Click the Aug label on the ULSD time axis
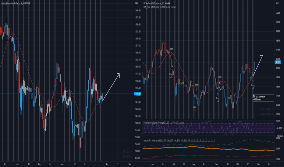The width and height of the screenshot is (284, 167). pyautogui.click(x=193, y=164)
